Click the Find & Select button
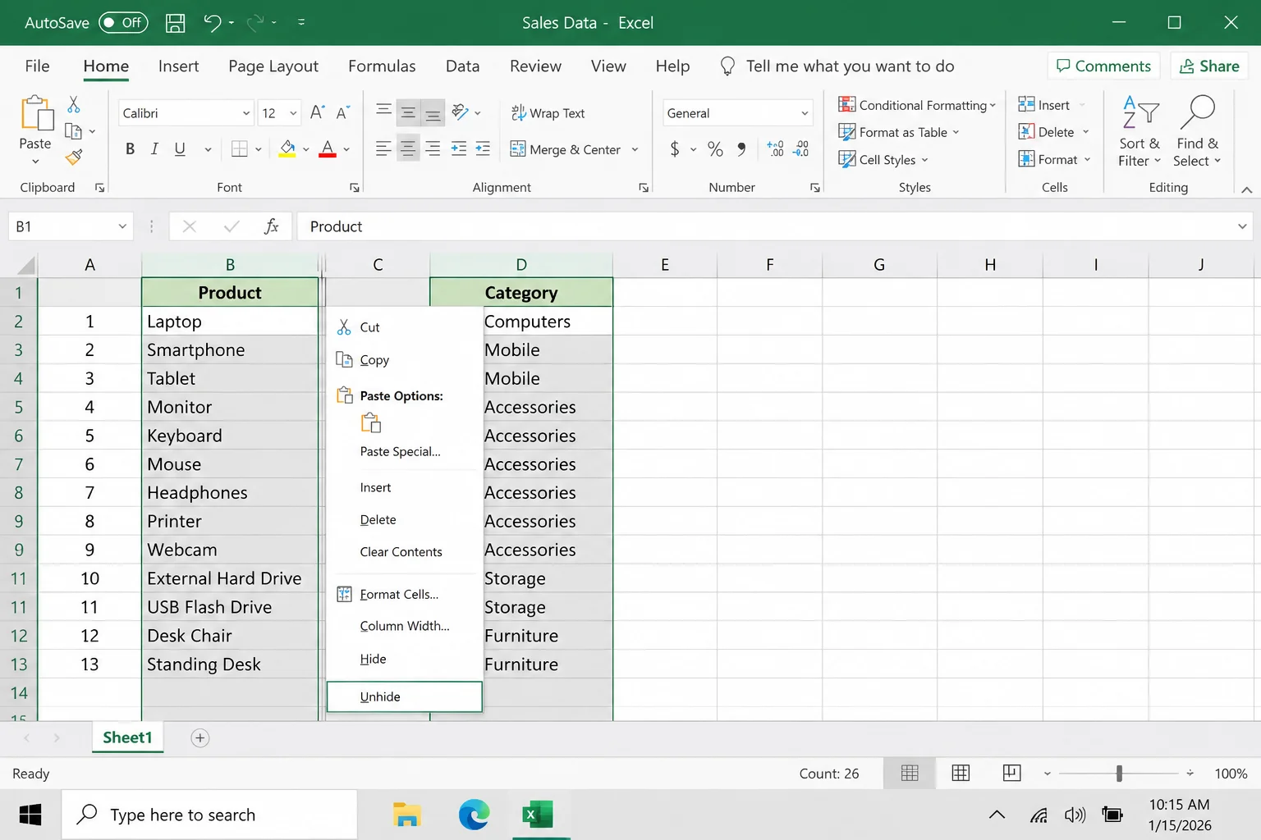This screenshot has height=840, width=1261. pyautogui.click(x=1197, y=131)
